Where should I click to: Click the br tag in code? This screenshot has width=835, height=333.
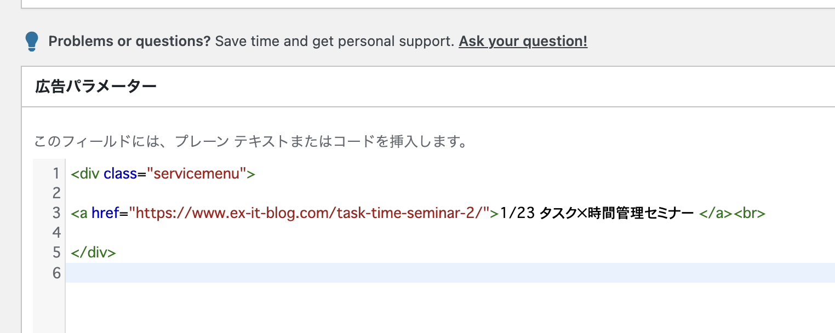pos(749,213)
